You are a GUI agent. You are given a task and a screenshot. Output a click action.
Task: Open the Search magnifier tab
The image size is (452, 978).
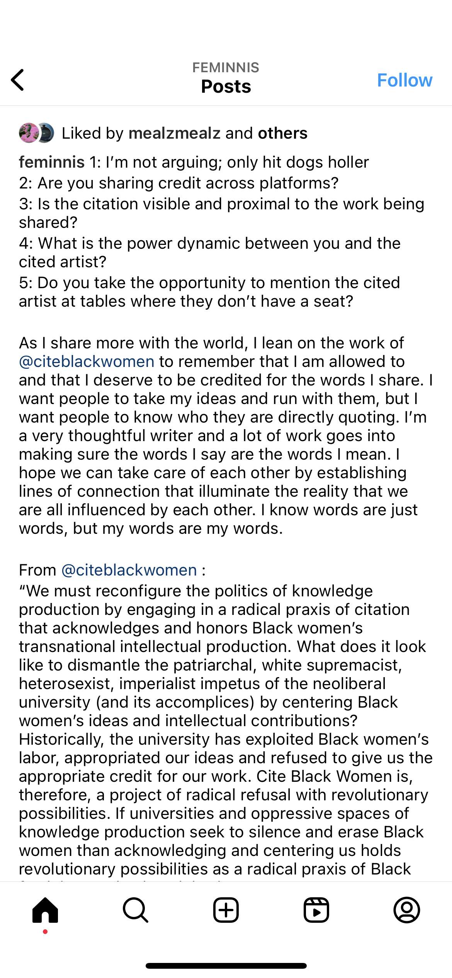(x=136, y=910)
